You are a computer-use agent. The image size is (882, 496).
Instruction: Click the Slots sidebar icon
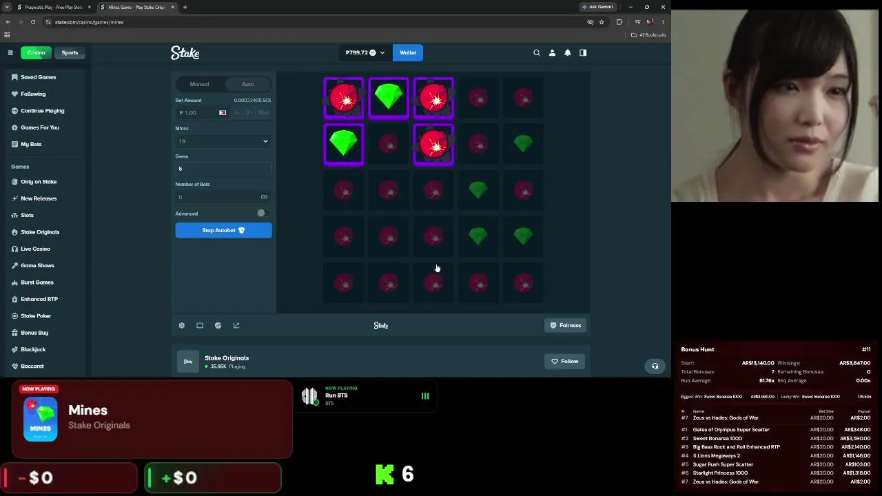click(x=14, y=215)
